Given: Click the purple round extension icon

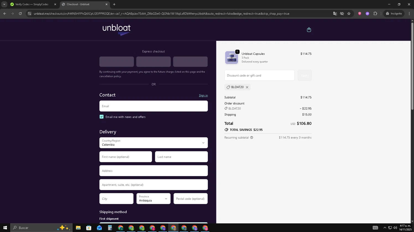Looking at the screenshot, I should pyautogui.click(x=367, y=13).
